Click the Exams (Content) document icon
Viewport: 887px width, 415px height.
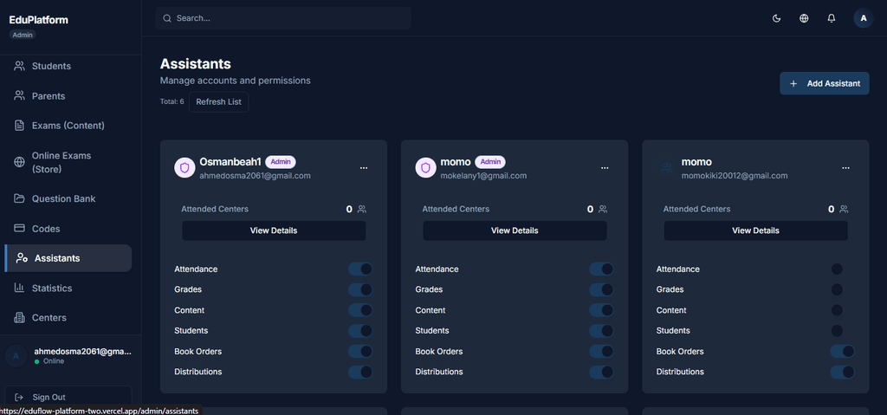click(19, 125)
